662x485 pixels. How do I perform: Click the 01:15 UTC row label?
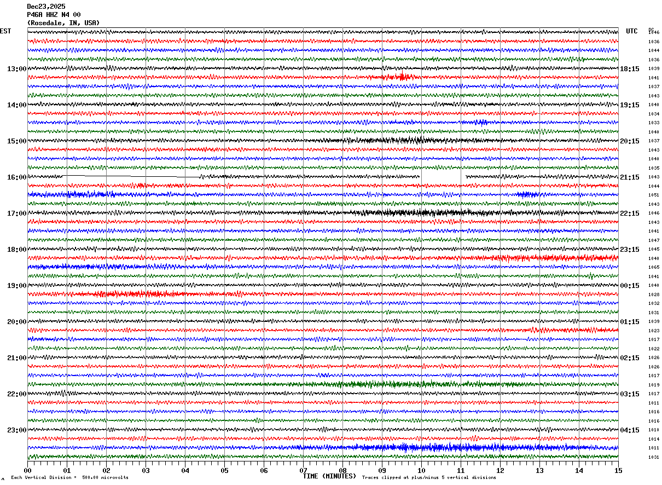(630, 322)
